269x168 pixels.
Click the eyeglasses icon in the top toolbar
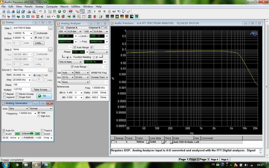114,12
